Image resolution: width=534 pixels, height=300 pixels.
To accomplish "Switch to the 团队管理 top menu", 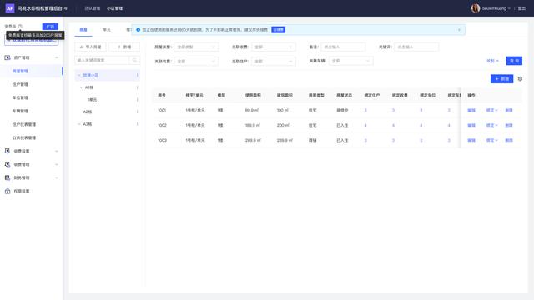I will pos(93,8).
